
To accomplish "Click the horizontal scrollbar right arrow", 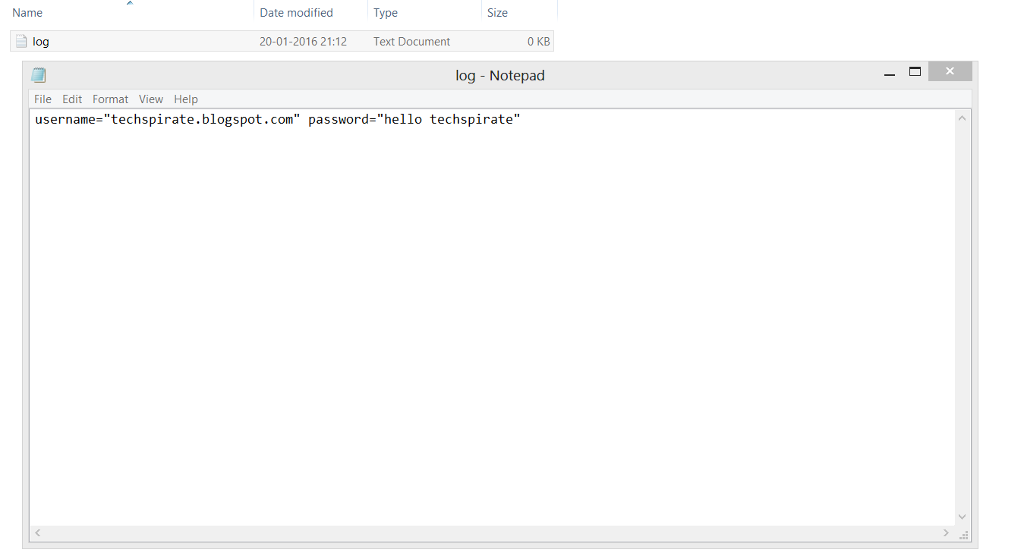I will (946, 533).
